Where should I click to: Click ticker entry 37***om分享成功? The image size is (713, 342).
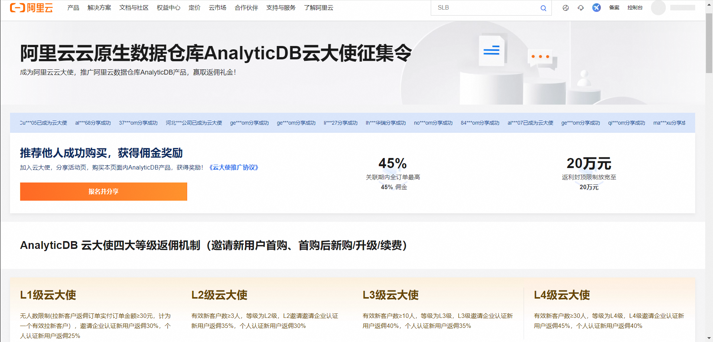pyautogui.click(x=138, y=123)
